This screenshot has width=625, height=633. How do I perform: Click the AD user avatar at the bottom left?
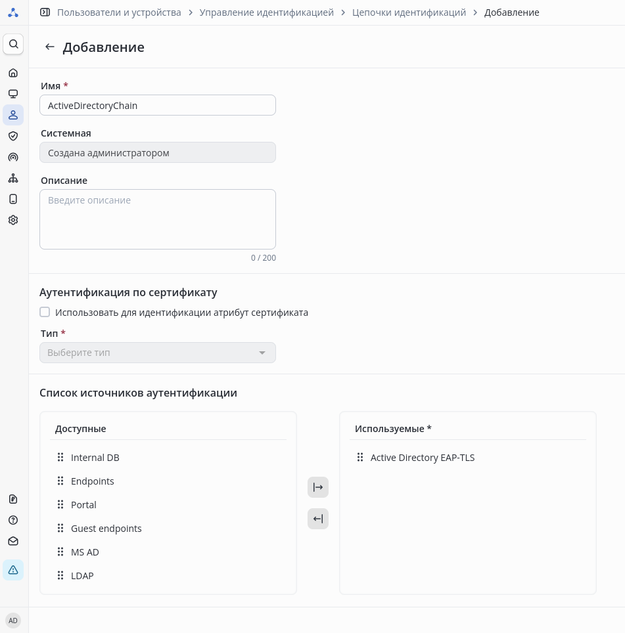click(13, 621)
